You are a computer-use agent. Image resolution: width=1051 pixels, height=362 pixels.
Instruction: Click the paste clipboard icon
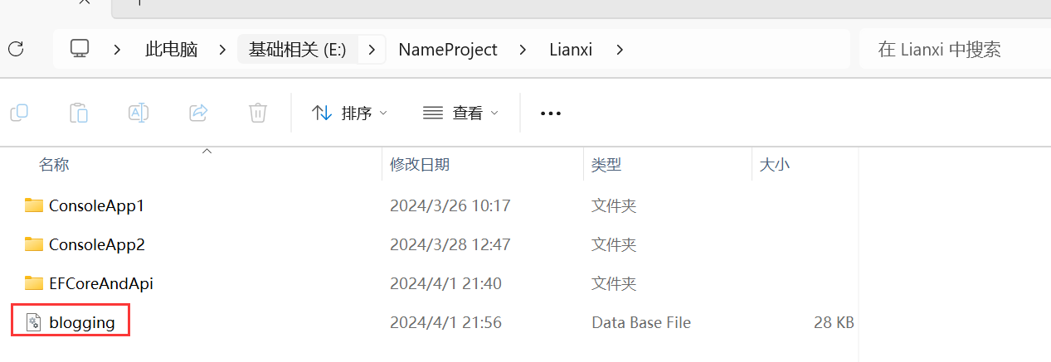79,113
